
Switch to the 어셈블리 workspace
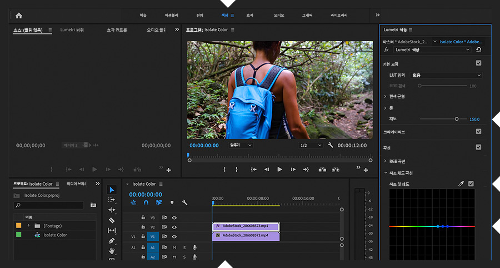pyautogui.click(x=171, y=16)
